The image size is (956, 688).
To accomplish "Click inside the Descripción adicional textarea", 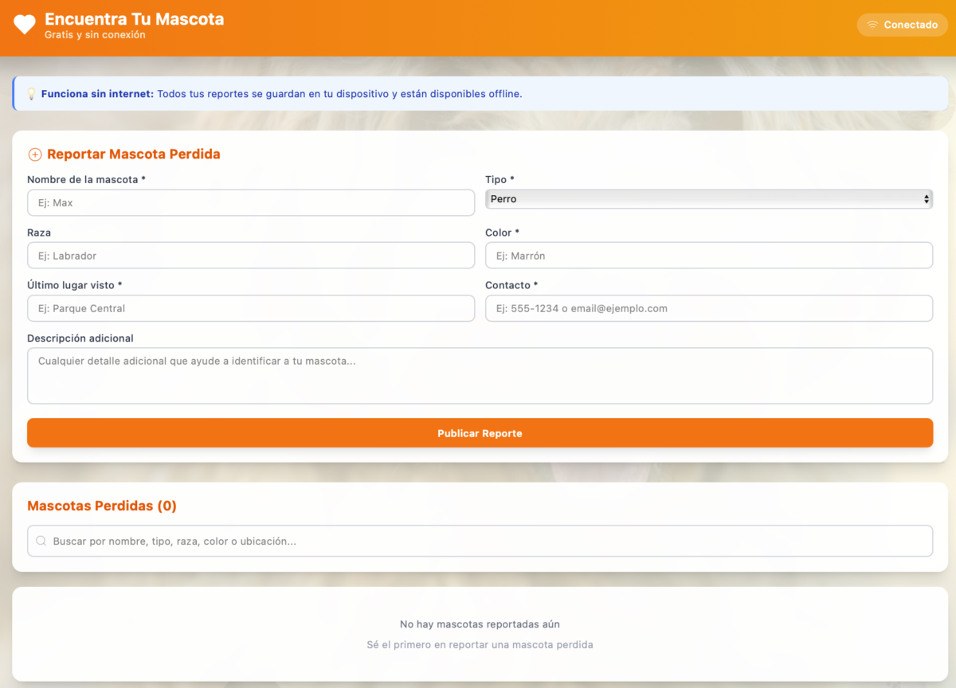I will tap(480, 376).
